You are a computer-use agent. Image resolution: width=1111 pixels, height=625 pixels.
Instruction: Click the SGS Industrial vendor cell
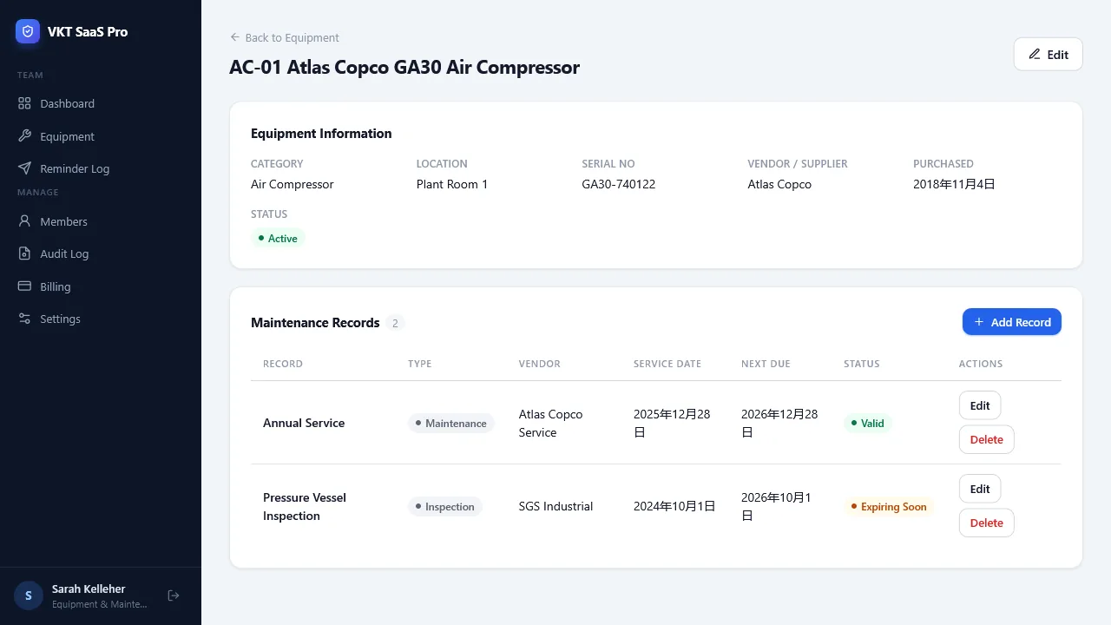point(556,506)
